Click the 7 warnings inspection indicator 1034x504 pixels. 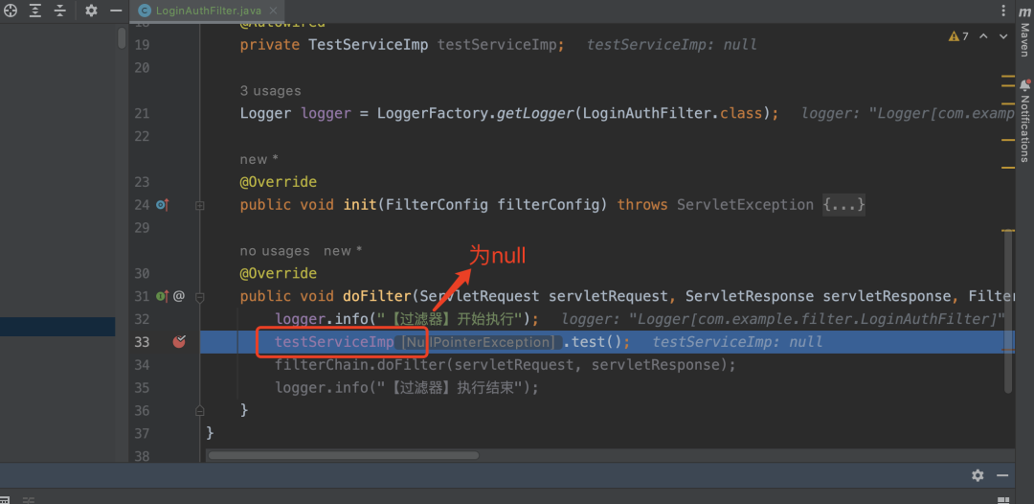(958, 36)
